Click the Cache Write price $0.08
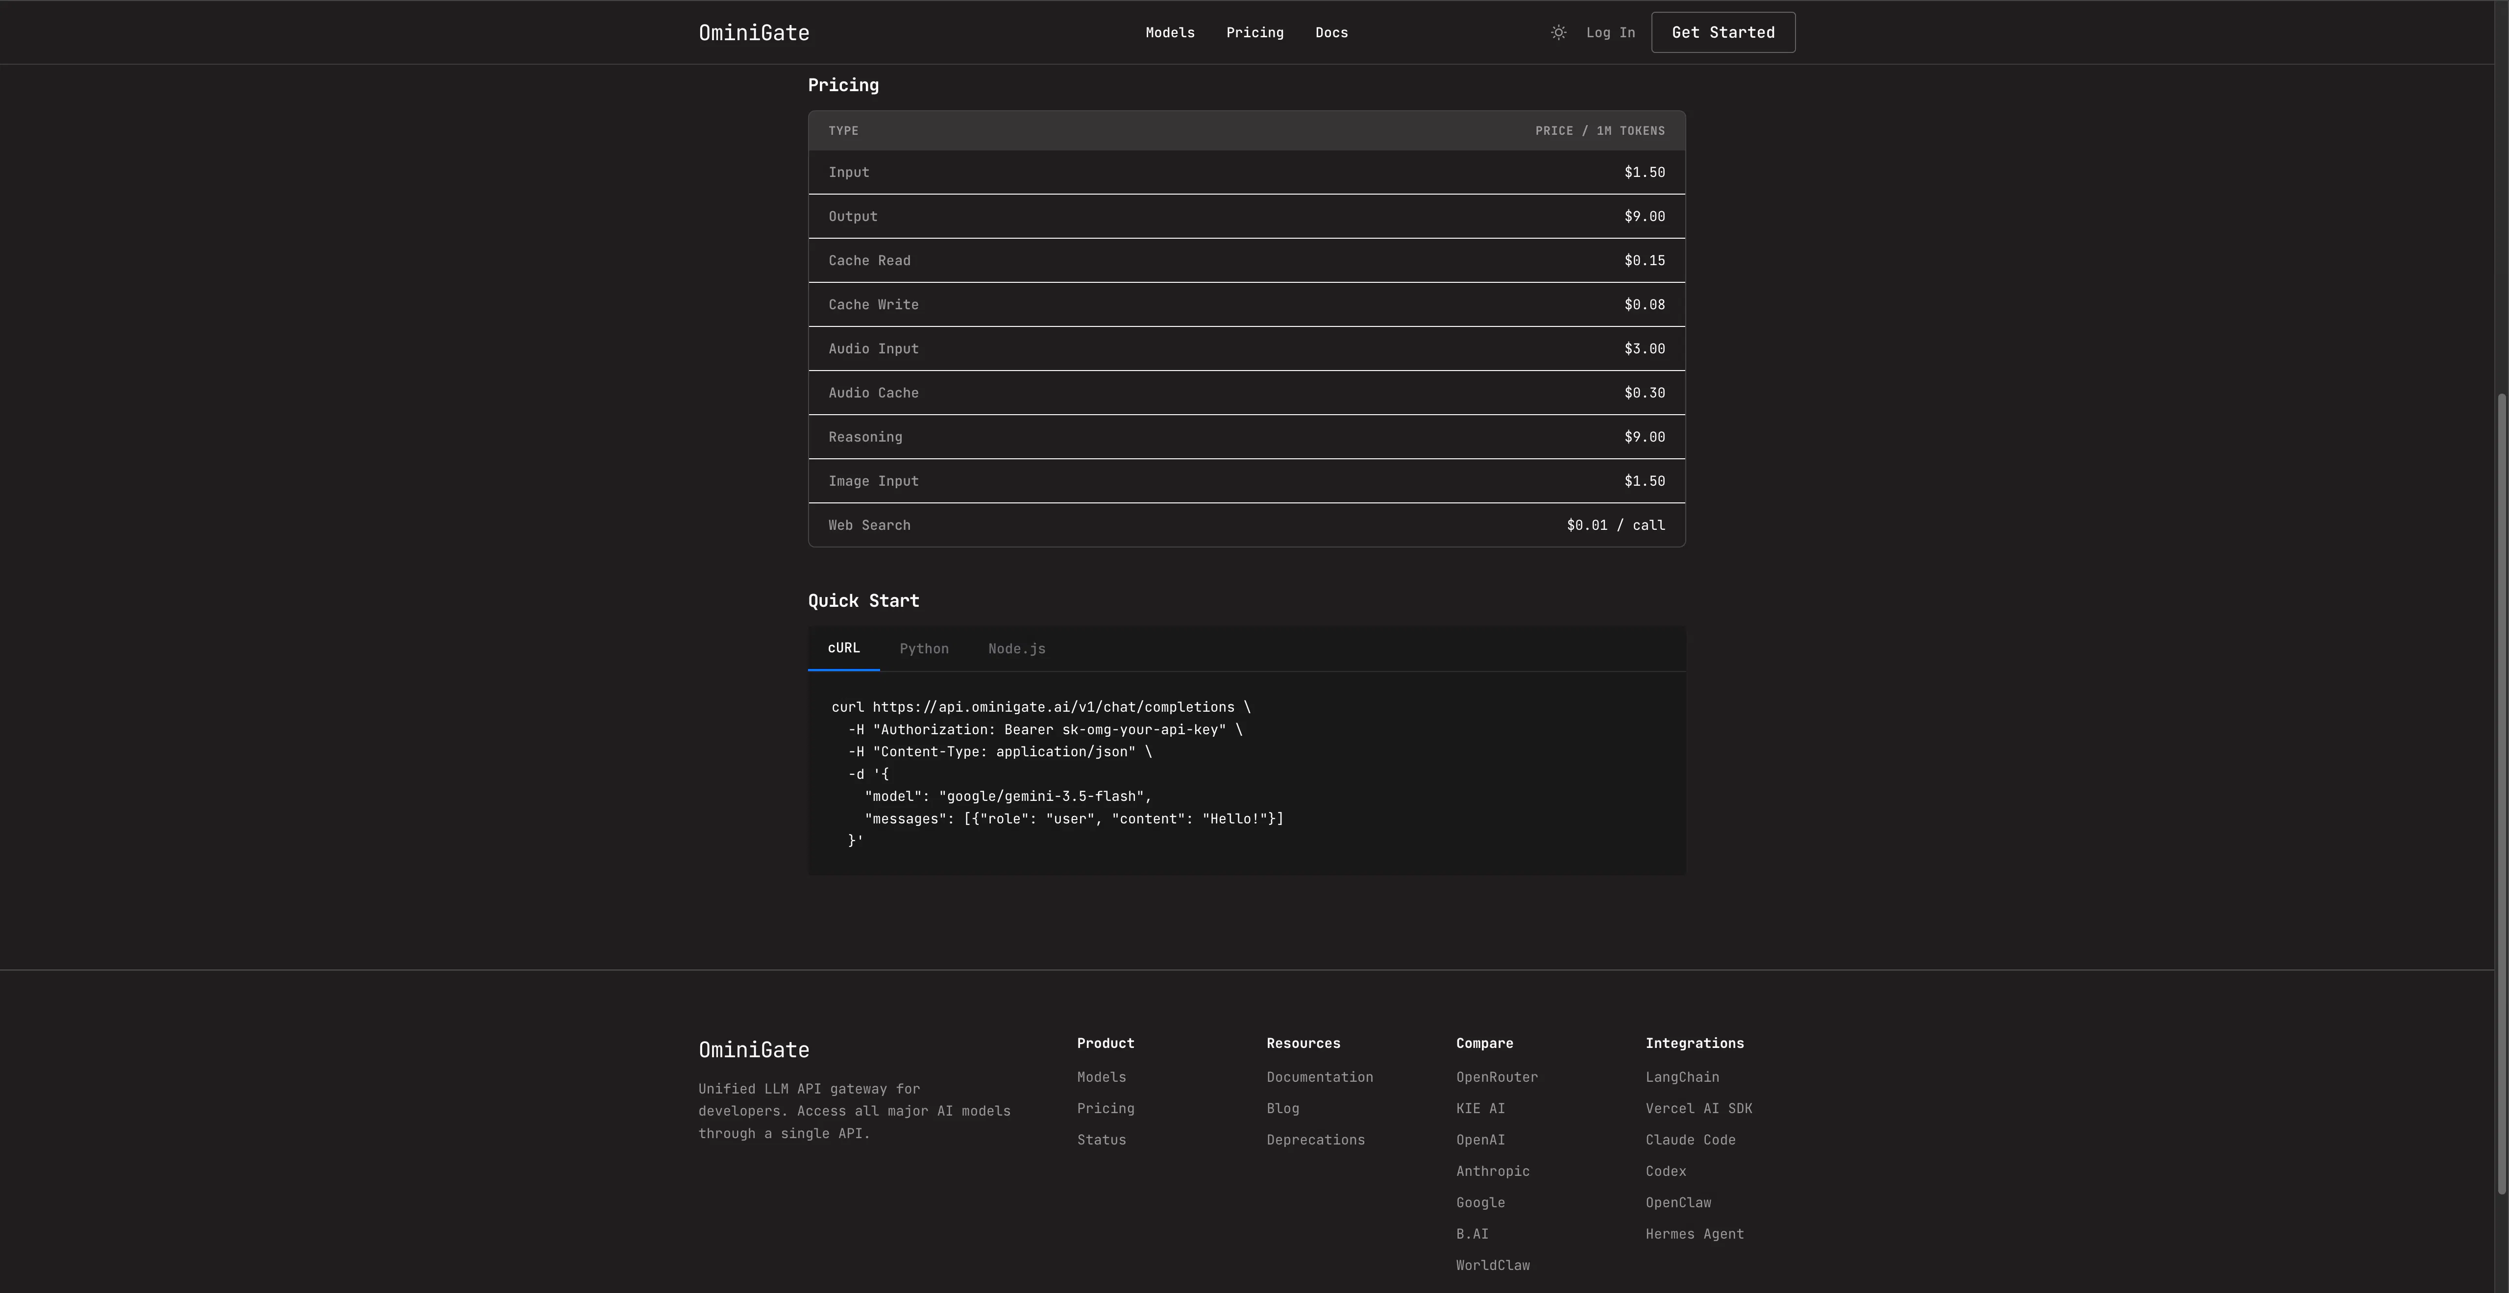The height and width of the screenshot is (1293, 2509). click(1644, 305)
